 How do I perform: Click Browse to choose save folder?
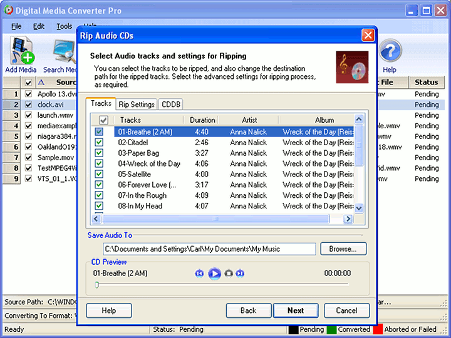(343, 249)
